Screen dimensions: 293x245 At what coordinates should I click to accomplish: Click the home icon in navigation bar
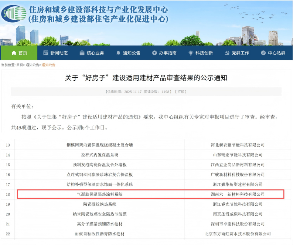click(x=14, y=53)
